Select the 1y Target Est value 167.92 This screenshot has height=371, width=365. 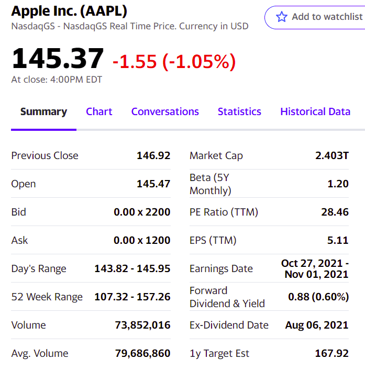[331, 354]
